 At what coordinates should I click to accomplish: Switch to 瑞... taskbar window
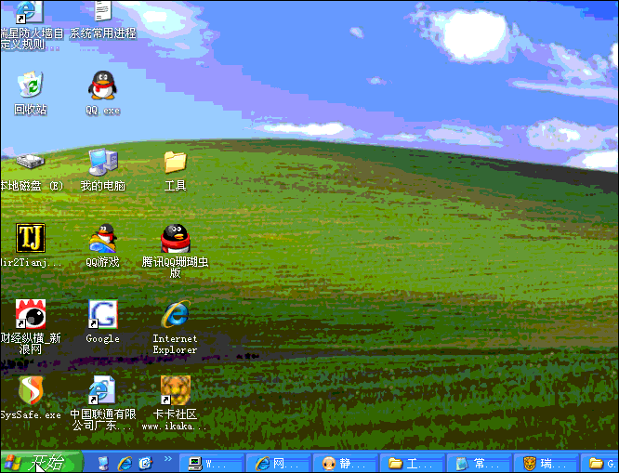[x=546, y=463]
